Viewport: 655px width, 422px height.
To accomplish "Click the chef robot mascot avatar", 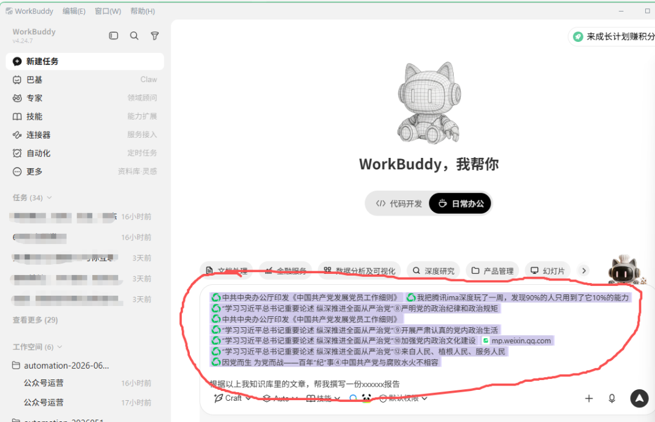I will click(625, 270).
